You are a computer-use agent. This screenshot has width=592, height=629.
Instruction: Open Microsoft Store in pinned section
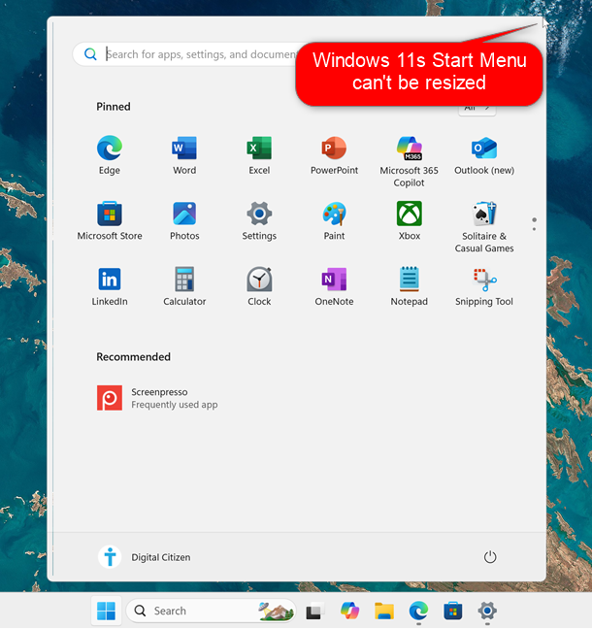[110, 220]
